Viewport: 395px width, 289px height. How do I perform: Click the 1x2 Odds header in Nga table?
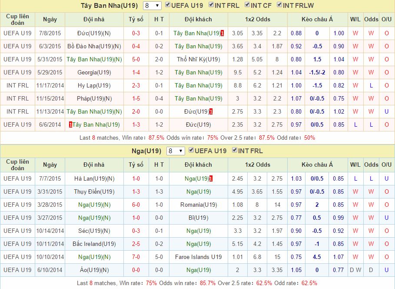[x=257, y=165]
